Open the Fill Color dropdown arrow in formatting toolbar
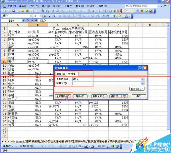Image resolution: width=171 pixels, height=153 pixels. click(123, 16)
